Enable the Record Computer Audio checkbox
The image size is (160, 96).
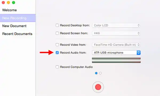tap(57, 67)
